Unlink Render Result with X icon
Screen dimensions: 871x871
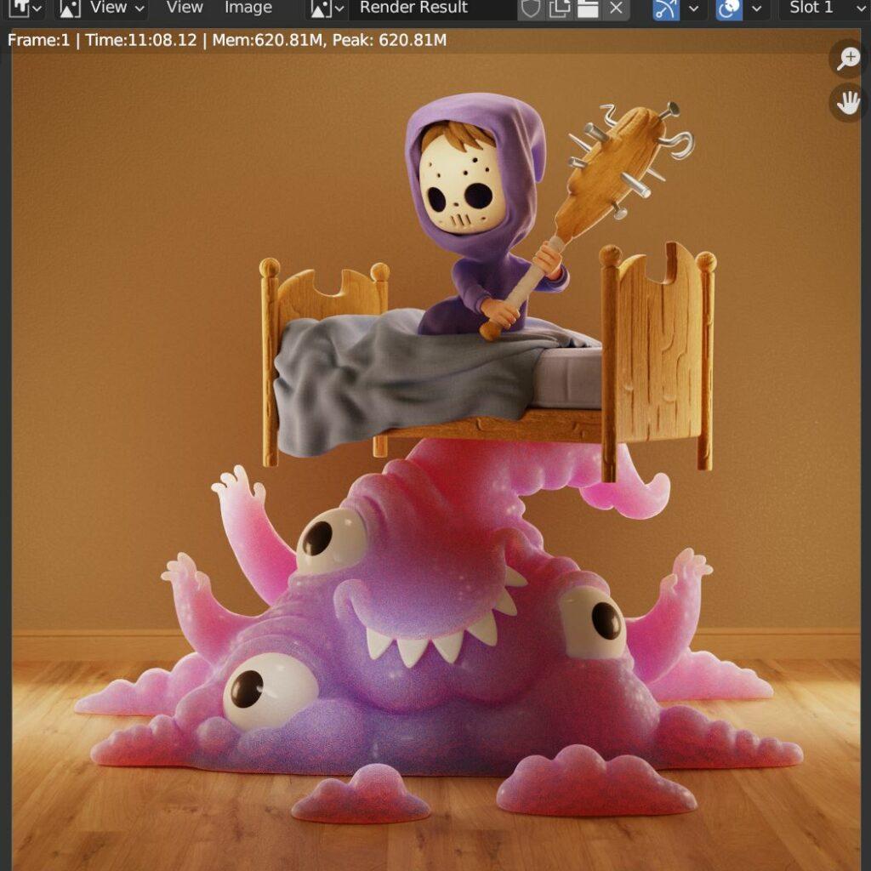(616, 8)
